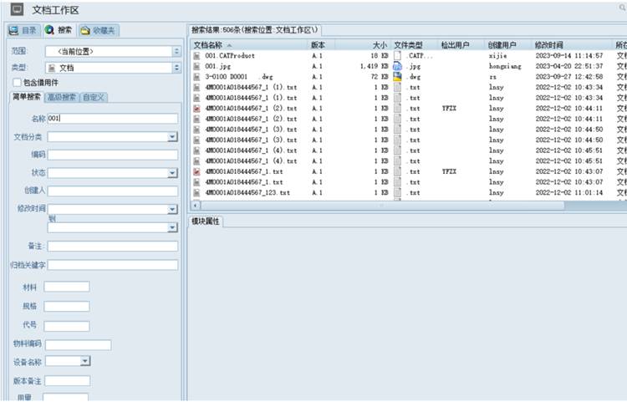The height and width of the screenshot is (402, 627).
Task: Click the 名称 input field containing 001
Action: click(x=112, y=119)
